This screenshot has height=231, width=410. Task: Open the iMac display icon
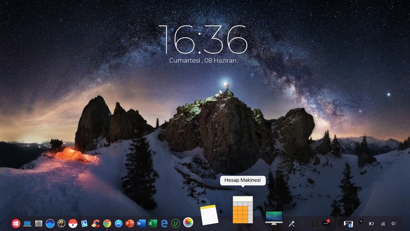click(274, 217)
